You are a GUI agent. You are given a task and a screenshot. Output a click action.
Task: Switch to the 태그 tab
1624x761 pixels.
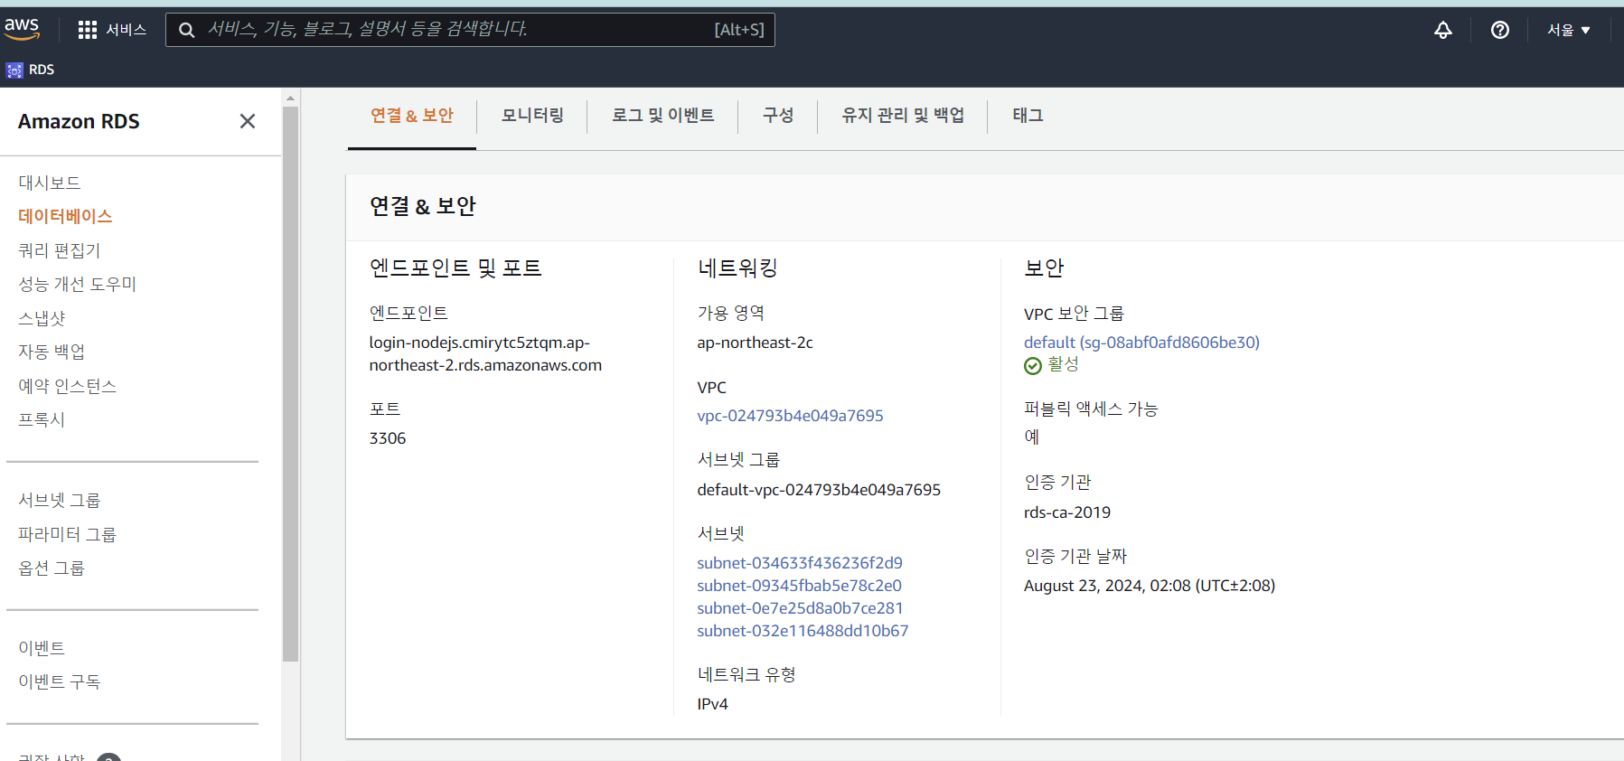point(1028,116)
